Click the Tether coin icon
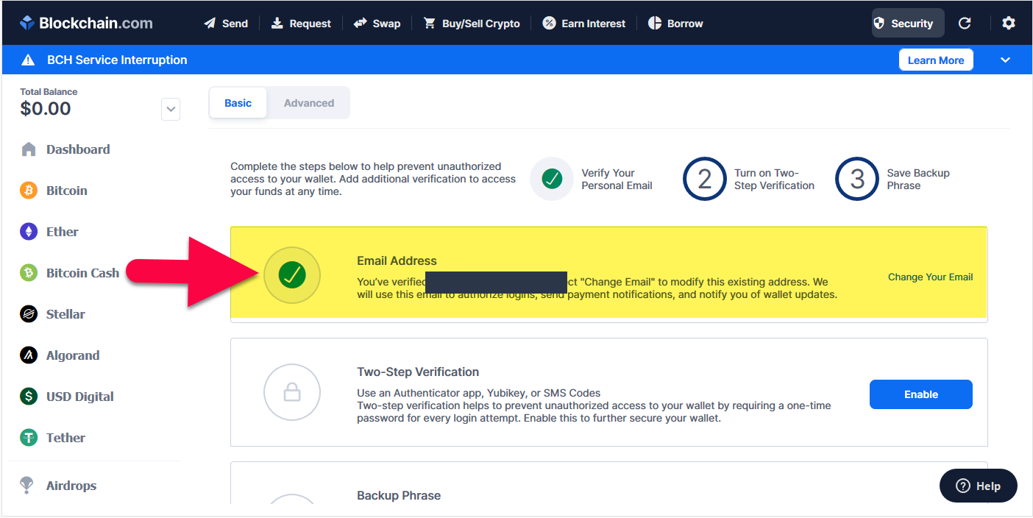Viewport: 1033px width, 518px height. pyautogui.click(x=28, y=438)
